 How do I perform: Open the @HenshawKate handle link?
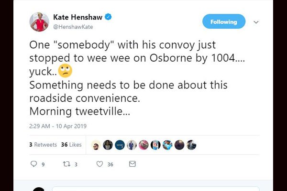tap(73, 27)
